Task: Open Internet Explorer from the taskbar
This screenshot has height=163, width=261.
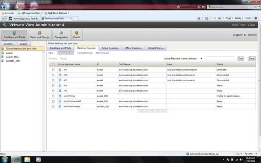Action: tap(16, 159)
